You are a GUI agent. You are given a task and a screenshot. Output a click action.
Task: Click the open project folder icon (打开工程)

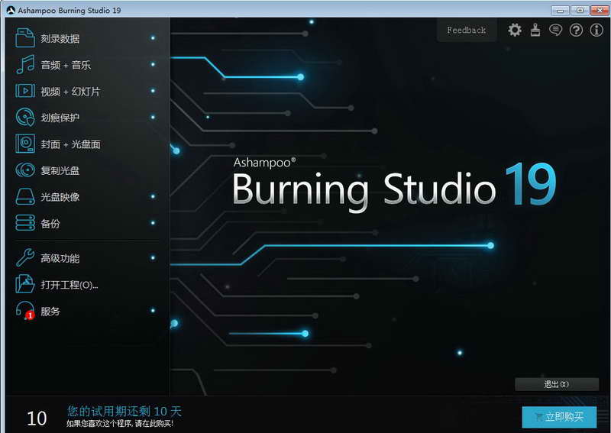coord(25,284)
